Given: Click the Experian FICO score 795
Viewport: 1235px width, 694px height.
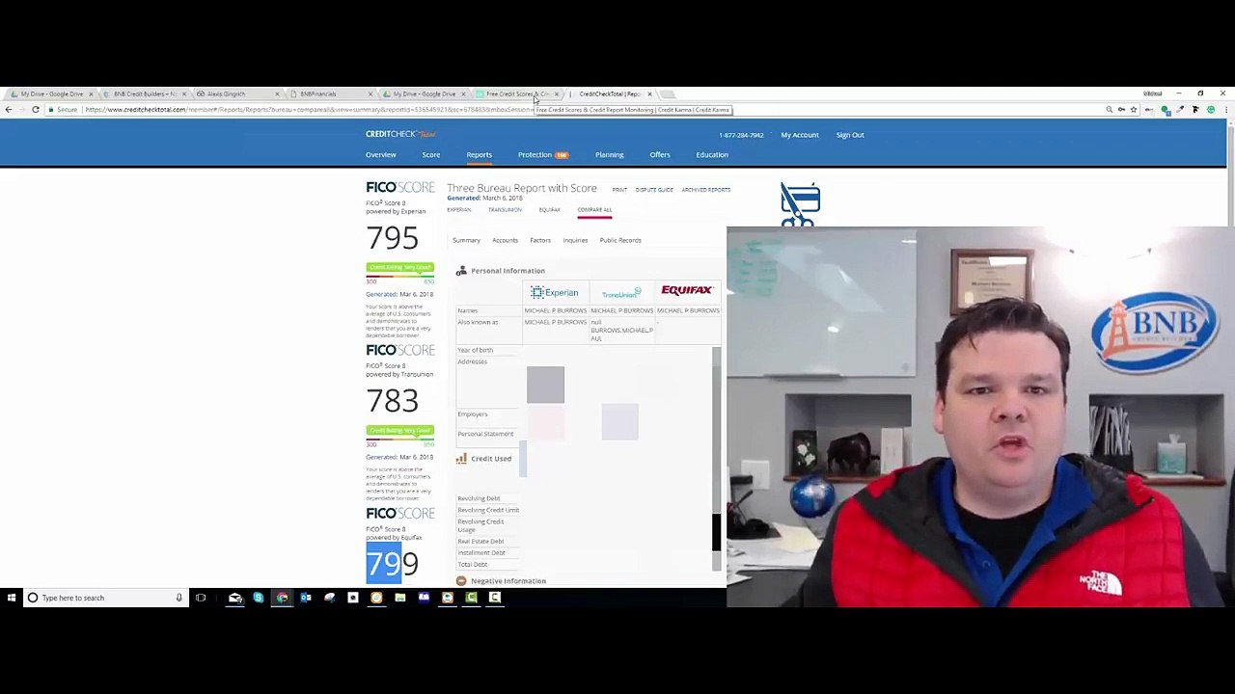Looking at the screenshot, I should click(x=392, y=237).
